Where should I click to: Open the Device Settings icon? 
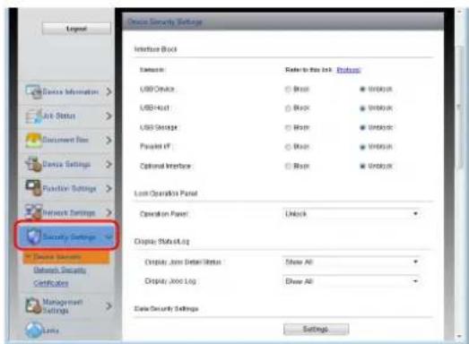pos(33,164)
